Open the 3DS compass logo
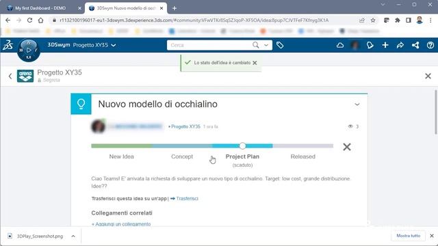 (8, 45)
